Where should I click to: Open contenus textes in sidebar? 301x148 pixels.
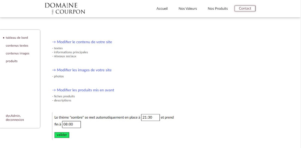point(17,45)
